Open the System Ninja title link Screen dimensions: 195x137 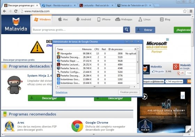[40, 76]
